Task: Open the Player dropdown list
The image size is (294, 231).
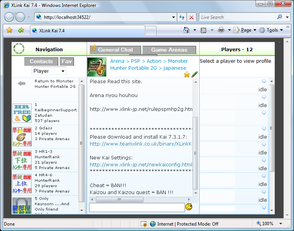Action: (49, 71)
